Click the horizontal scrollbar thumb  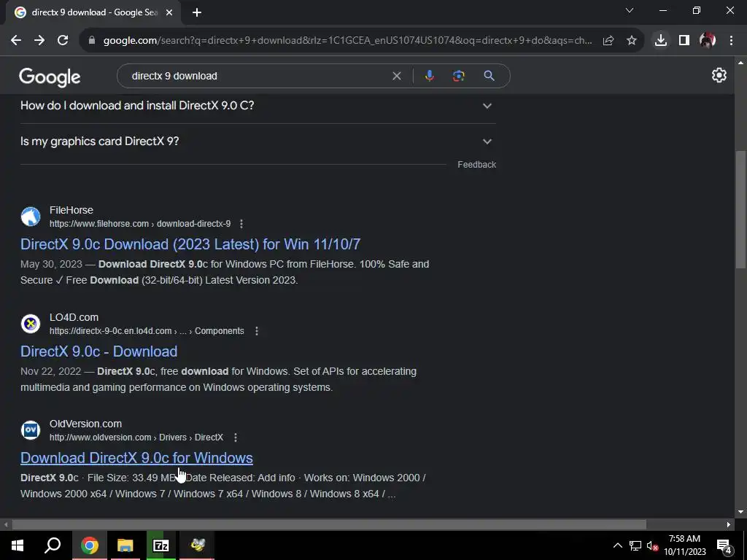coord(329,525)
